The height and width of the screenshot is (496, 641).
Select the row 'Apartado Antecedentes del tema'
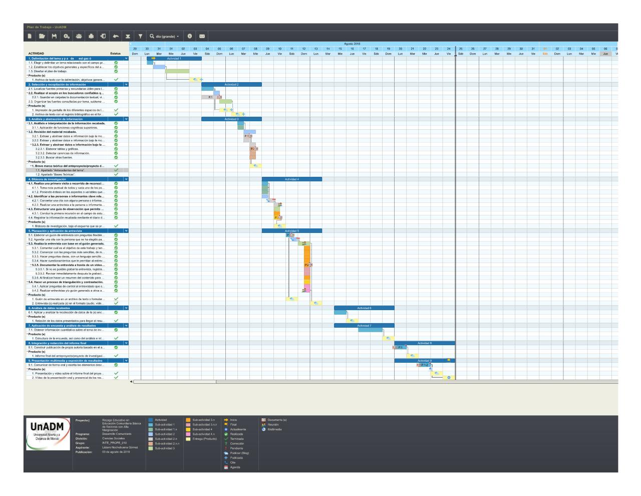pos(70,170)
